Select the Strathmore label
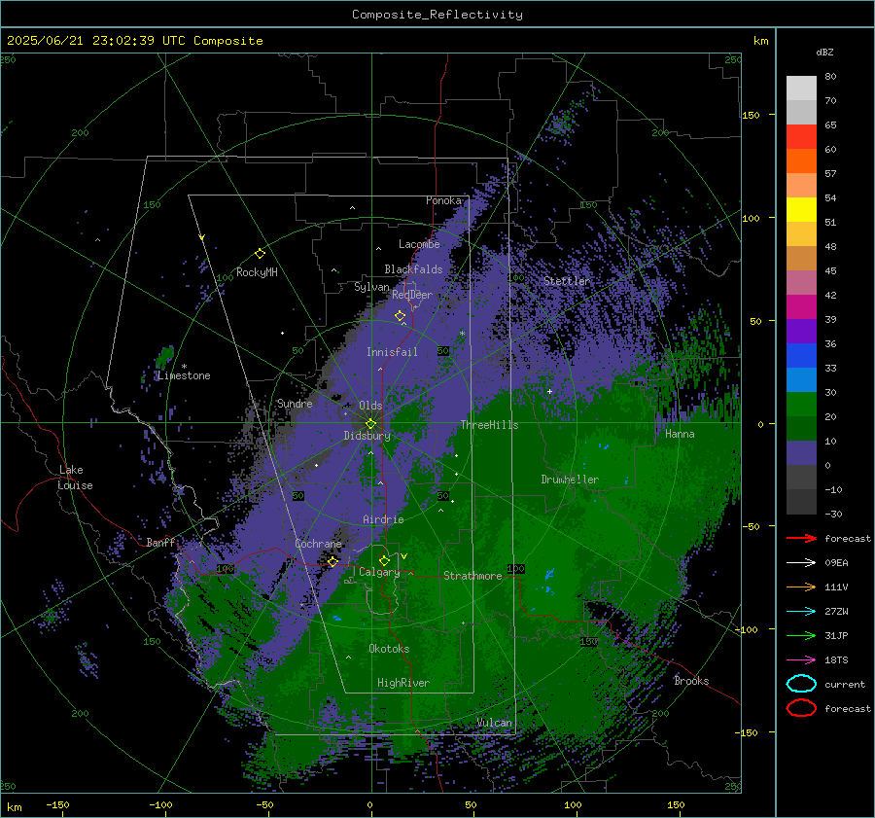Screen dimensions: 875x818 472,576
